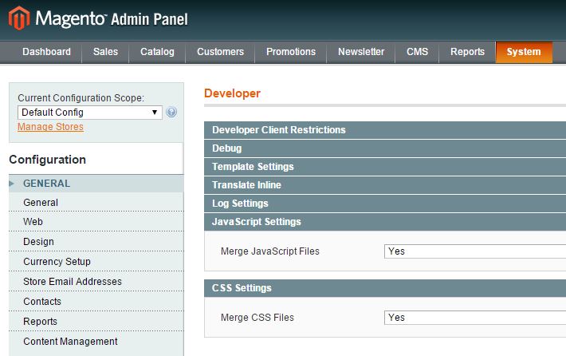
Task: Open the Merge CSS Files dropdown
Action: pos(475,318)
